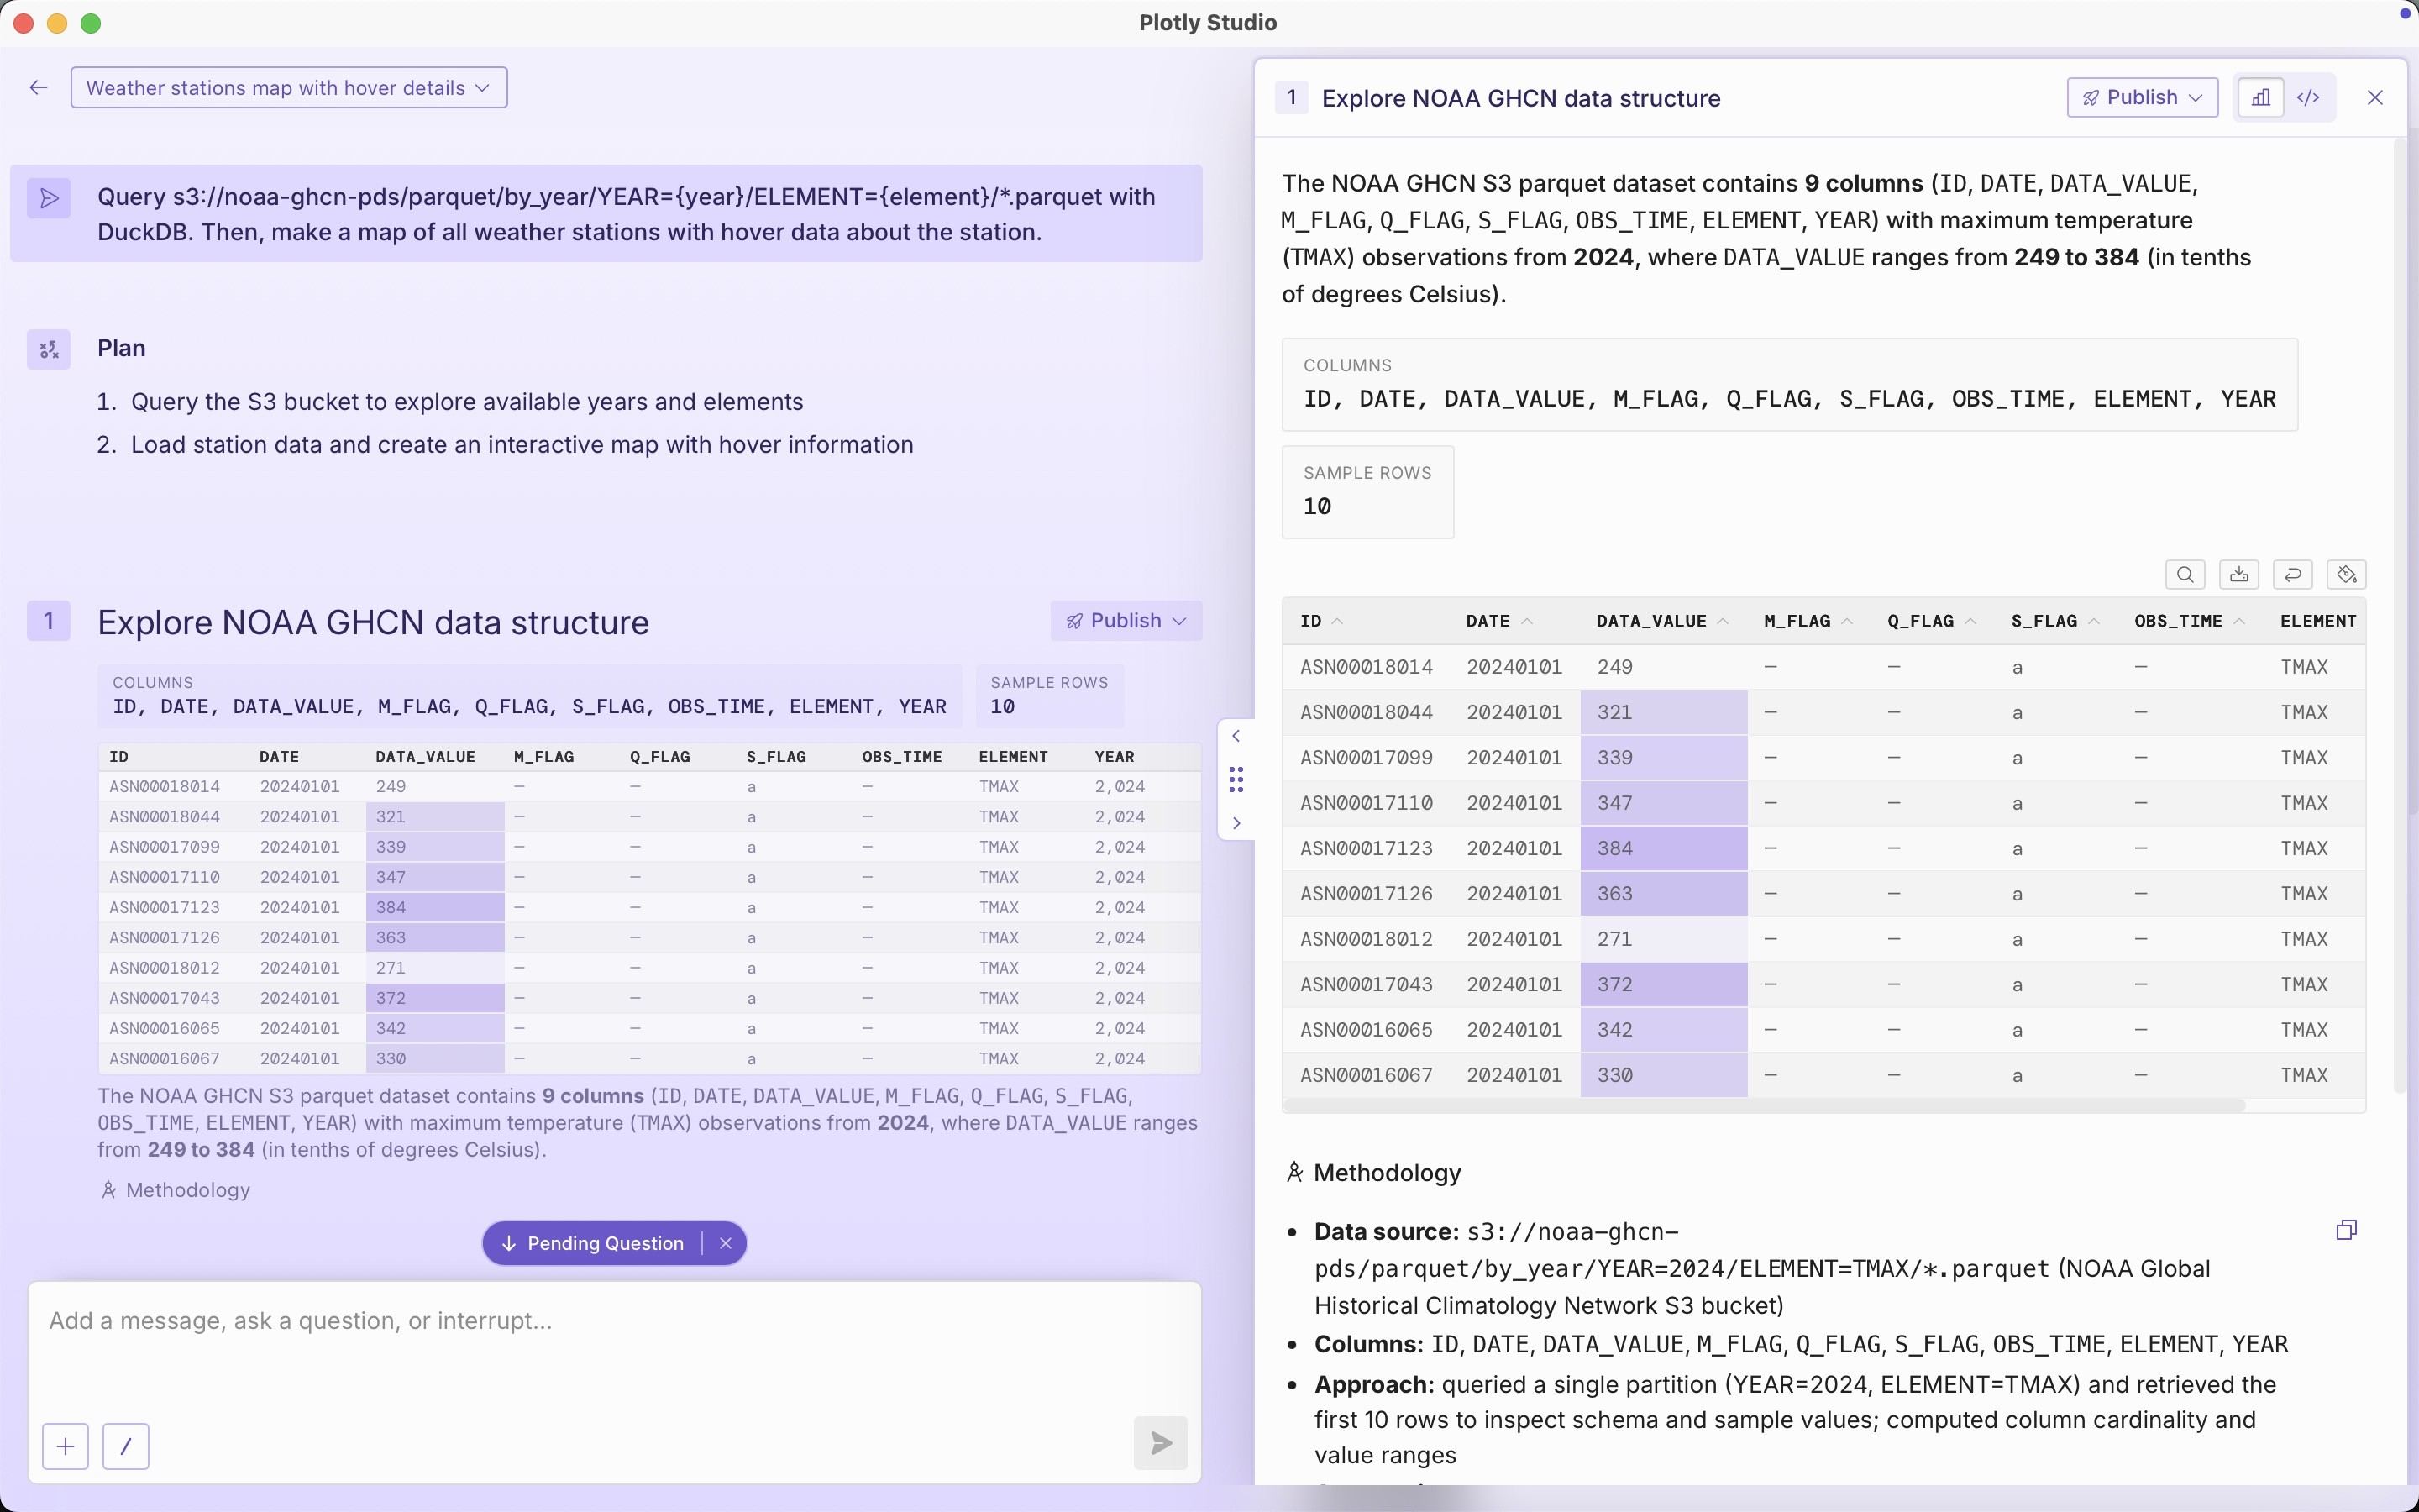Click ASN00017043 in the left chat table
The width and height of the screenshot is (2419, 1512).
pyautogui.click(x=164, y=998)
